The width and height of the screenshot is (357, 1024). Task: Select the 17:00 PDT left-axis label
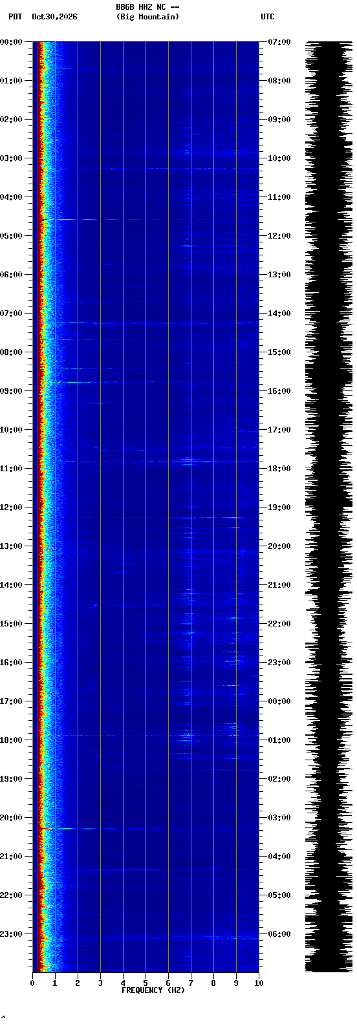[12, 701]
